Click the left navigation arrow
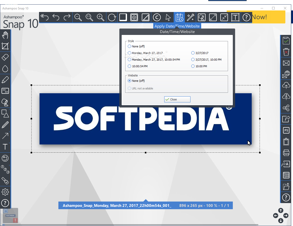This screenshot has height=226, width=293. click(276, 216)
